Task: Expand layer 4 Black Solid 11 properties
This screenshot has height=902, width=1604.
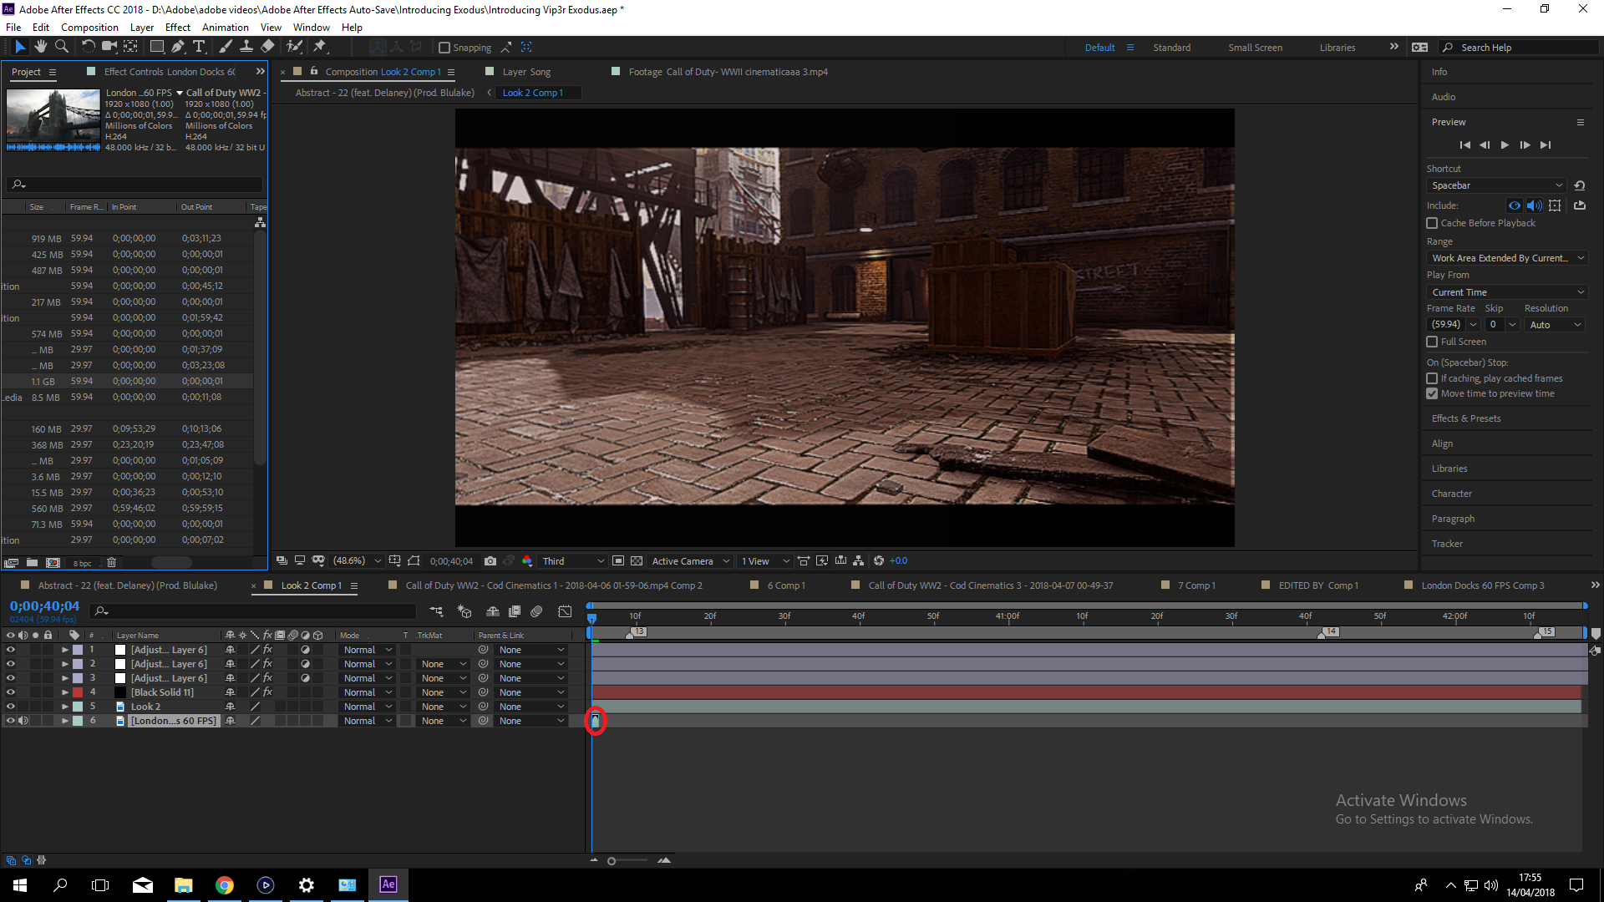Action: [x=65, y=692]
